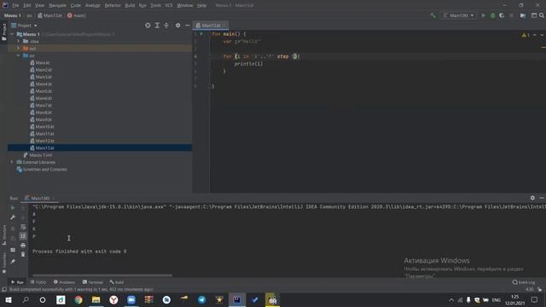Collapse the Maven 1 project root
546x307 pixels.
pos(12,34)
